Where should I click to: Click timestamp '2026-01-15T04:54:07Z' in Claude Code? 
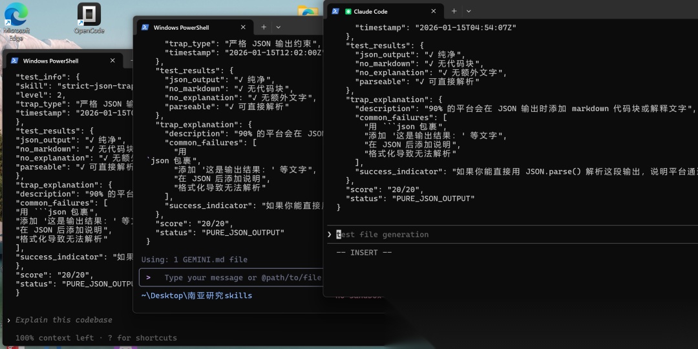(x=465, y=27)
